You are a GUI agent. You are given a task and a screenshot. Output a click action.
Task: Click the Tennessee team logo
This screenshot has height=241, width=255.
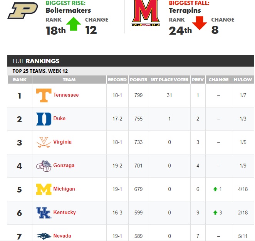[x=44, y=95]
